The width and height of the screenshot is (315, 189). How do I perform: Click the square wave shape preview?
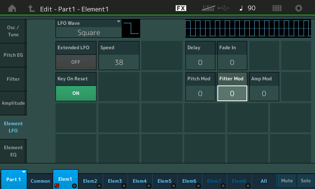click(131, 29)
